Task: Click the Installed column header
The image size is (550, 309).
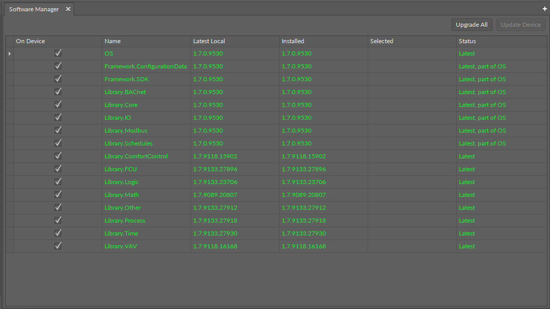Action: click(323, 41)
